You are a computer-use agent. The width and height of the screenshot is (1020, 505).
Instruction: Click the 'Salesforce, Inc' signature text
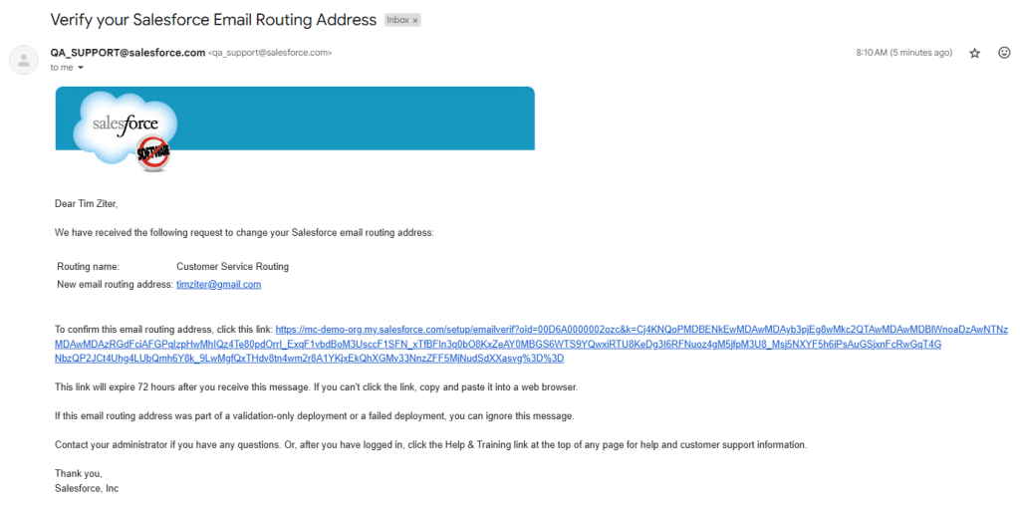click(x=87, y=488)
